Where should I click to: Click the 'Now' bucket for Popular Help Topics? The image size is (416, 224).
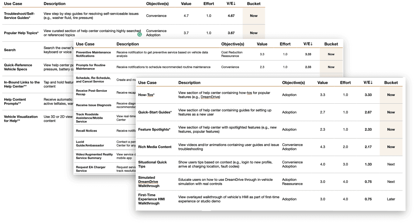(254, 33)
